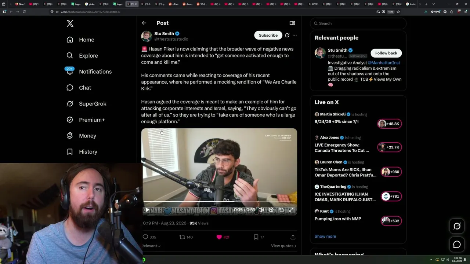This screenshot has height=264, width=470.
Task: Click the browser back arrow
Action: point(11,12)
